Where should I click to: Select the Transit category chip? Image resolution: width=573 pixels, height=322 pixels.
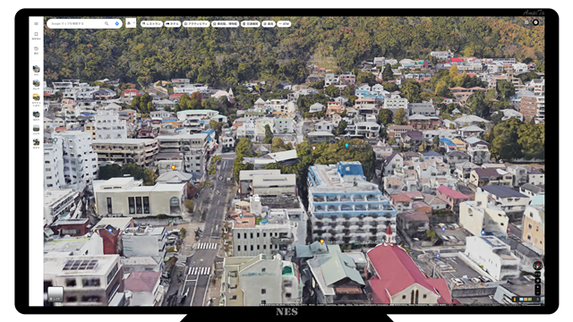(251, 24)
